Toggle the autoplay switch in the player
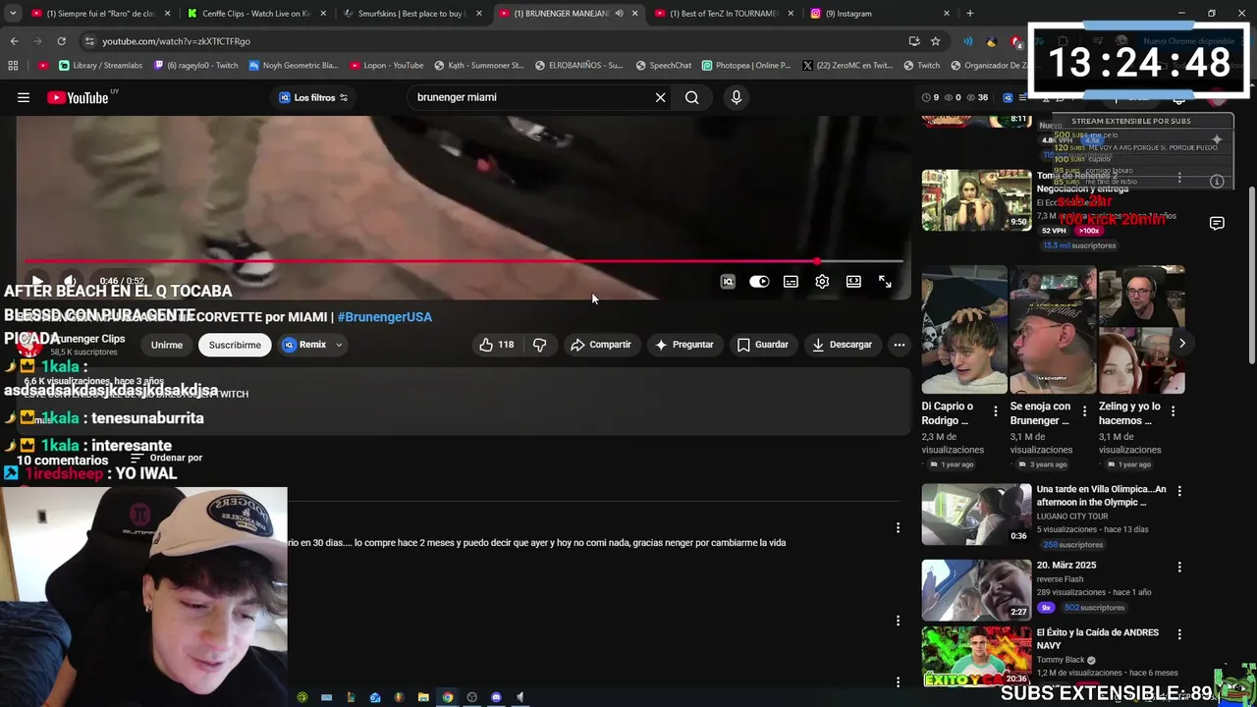This screenshot has height=707, width=1257. tap(759, 282)
